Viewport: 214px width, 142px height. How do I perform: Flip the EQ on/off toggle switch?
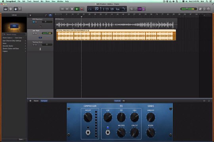108,132
